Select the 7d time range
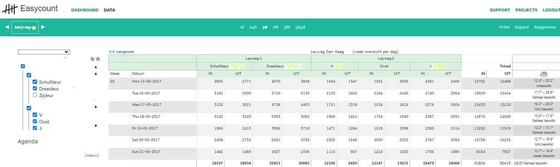 [265, 27]
